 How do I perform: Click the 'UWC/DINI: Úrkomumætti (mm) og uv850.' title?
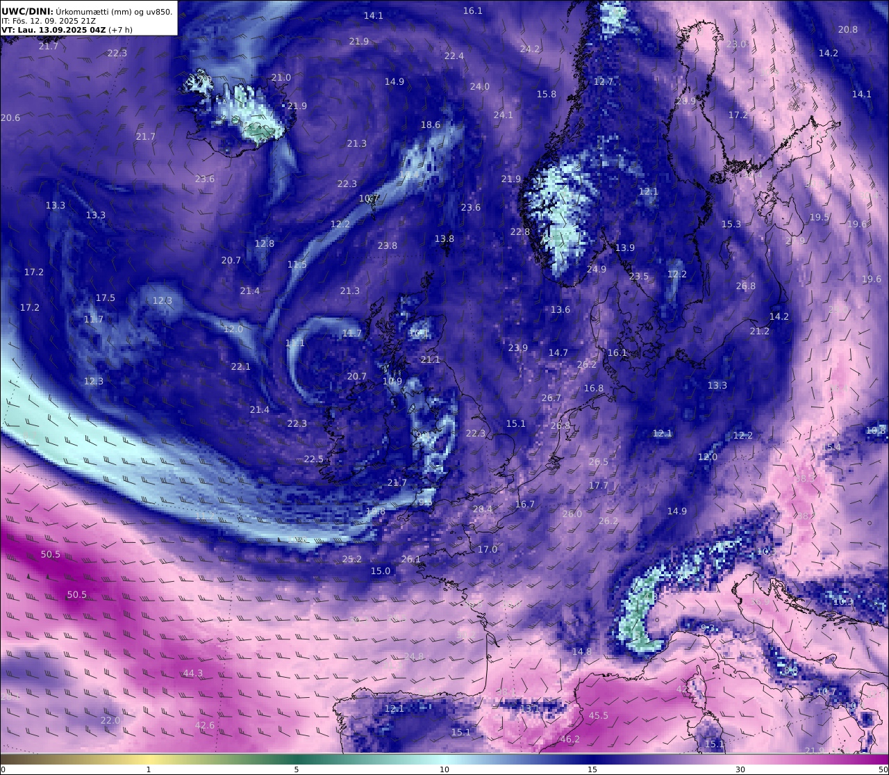pyautogui.click(x=87, y=11)
